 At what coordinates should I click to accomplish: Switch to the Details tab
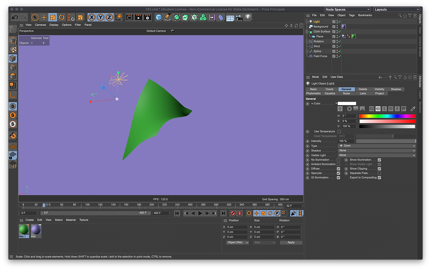pyautogui.click(x=362, y=89)
